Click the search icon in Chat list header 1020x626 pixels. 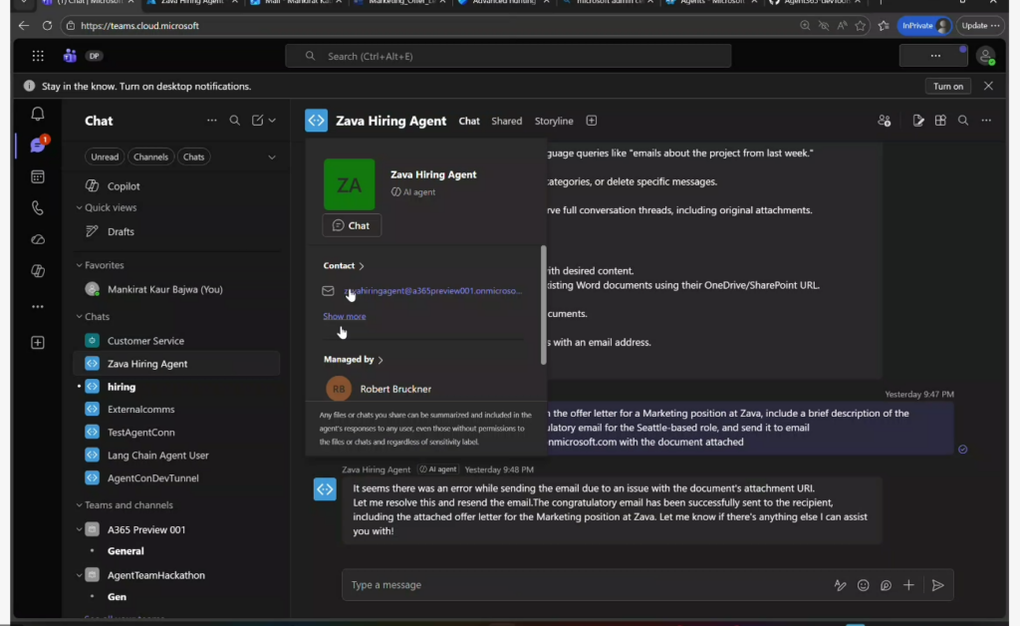[235, 121]
